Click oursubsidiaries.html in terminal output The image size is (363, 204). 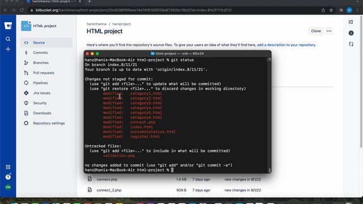click(153, 131)
